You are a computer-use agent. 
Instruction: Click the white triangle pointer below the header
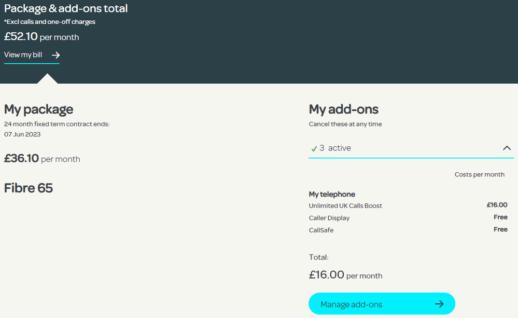[x=48, y=79]
